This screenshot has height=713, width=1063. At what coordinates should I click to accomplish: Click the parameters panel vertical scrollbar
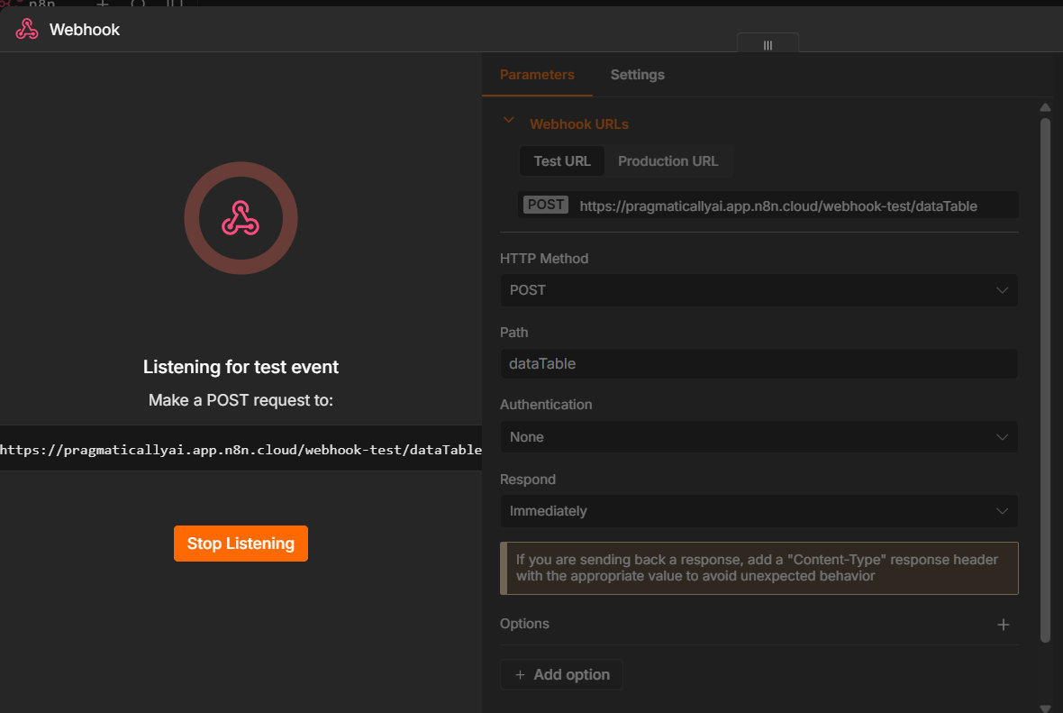tap(1045, 379)
